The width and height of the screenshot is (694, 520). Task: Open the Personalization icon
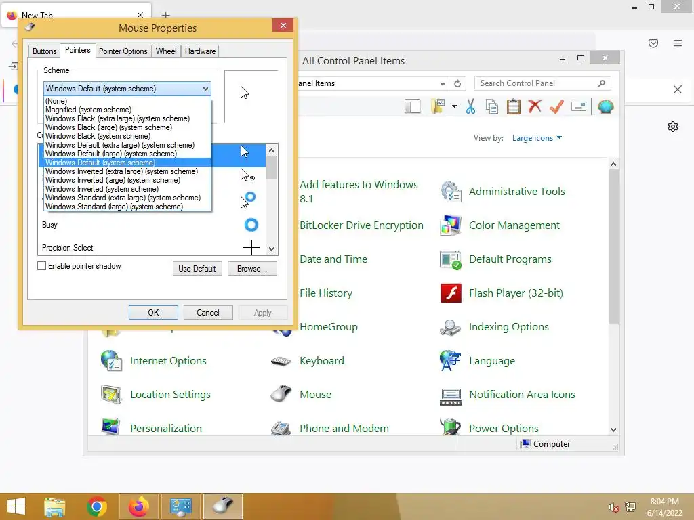pos(110,427)
